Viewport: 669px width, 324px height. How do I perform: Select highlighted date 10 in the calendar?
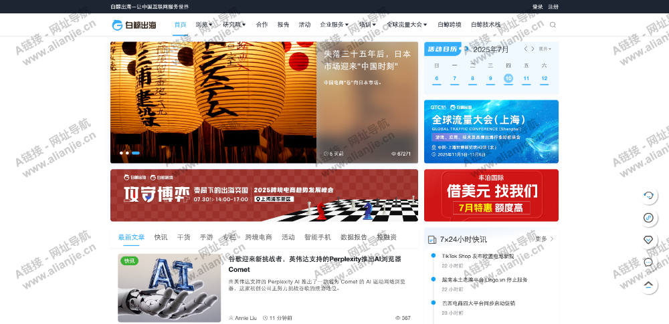tap(508, 78)
